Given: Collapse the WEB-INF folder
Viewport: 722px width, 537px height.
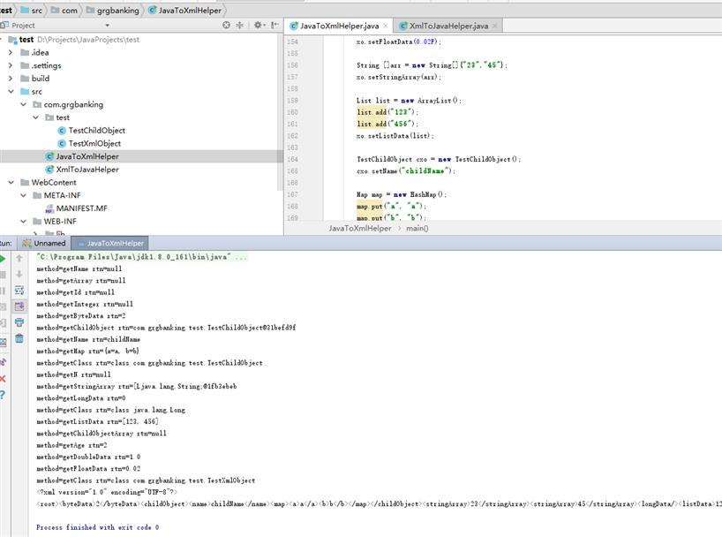Looking at the screenshot, I should point(23,222).
